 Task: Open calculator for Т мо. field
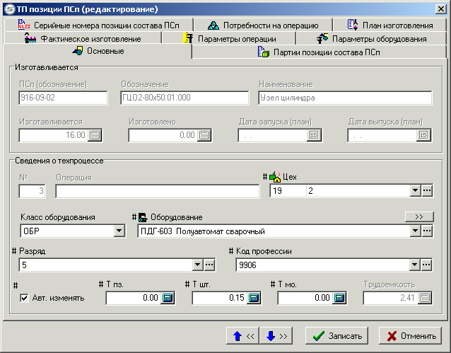coord(339,299)
